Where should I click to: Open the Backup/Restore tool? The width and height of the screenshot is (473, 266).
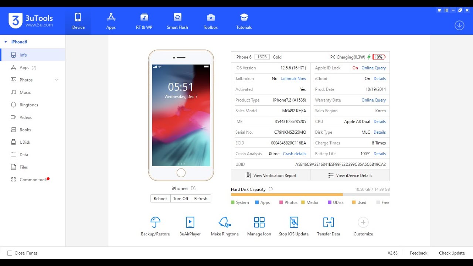click(x=155, y=226)
